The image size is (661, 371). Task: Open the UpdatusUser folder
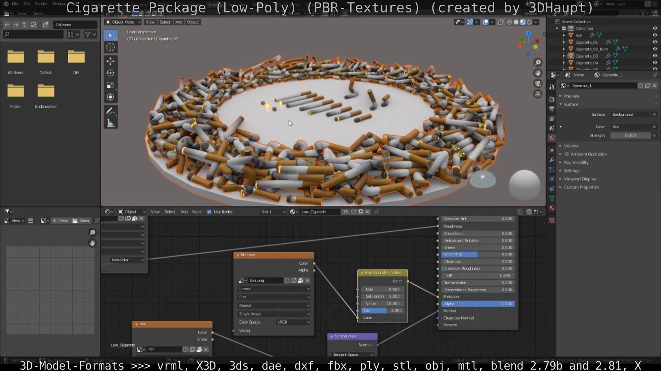click(x=46, y=96)
